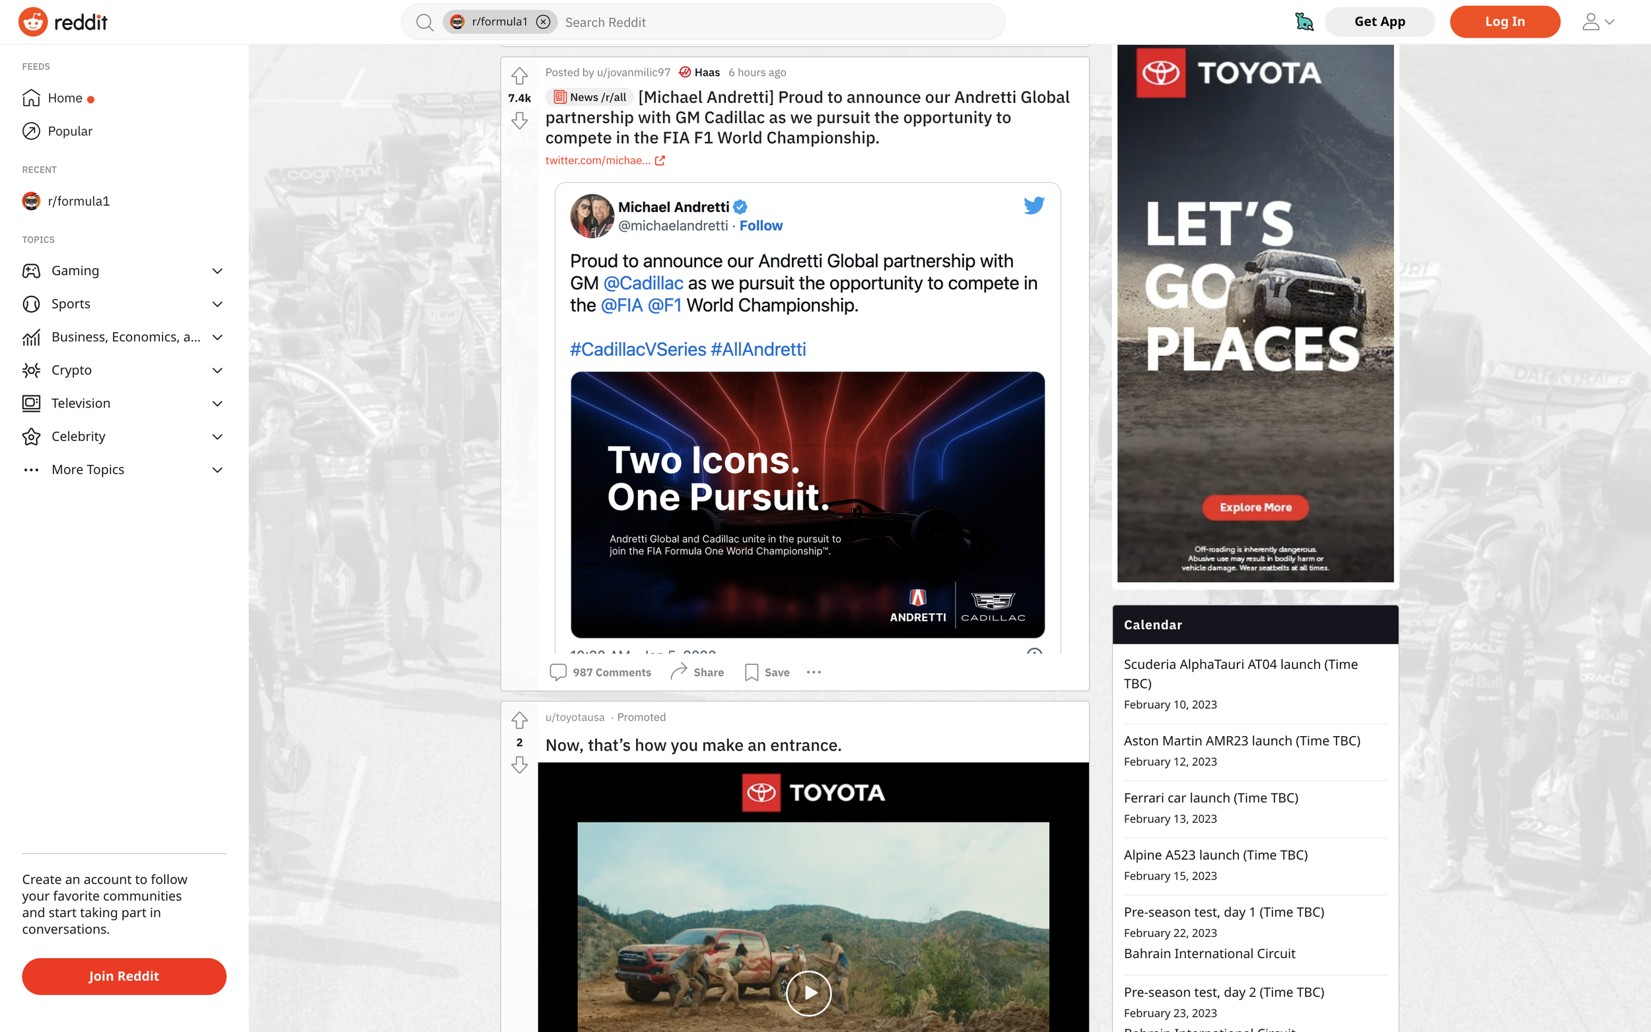
Task: Click the Celebrity star icon
Action: [x=32, y=437]
